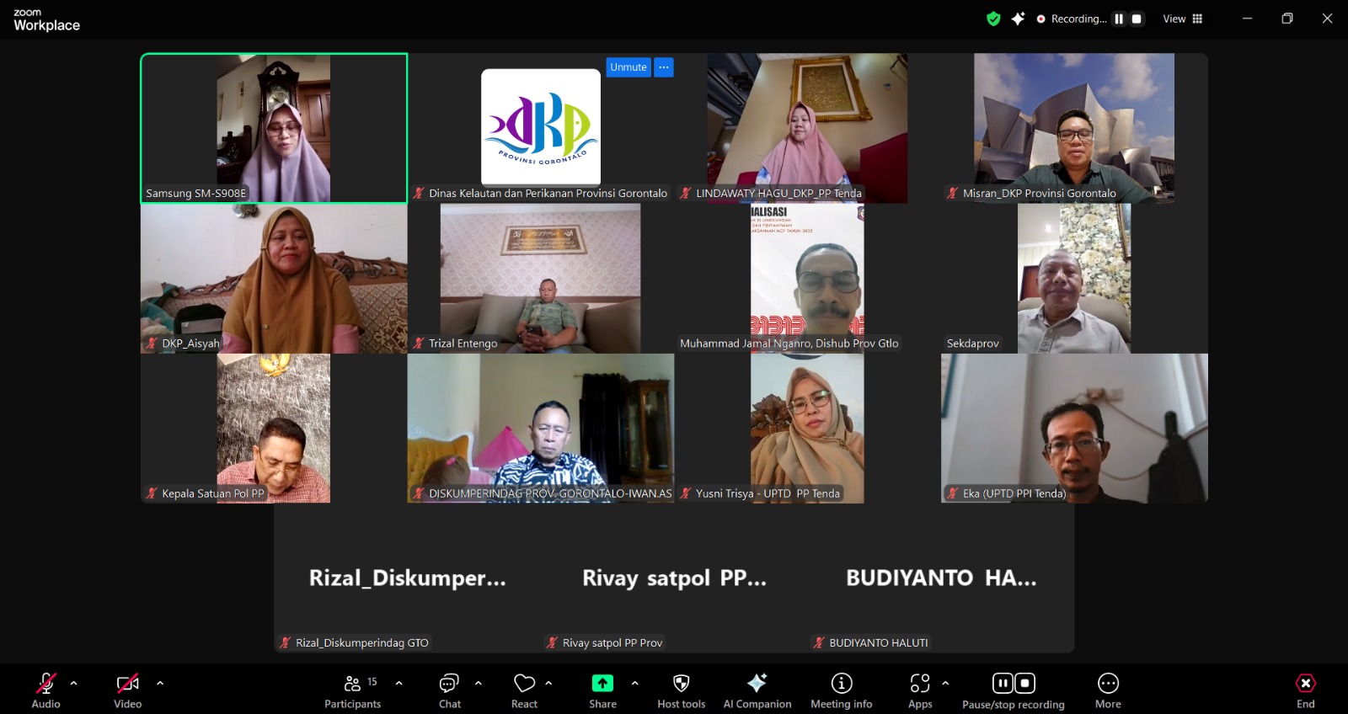Open the More menu in toolbar
This screenshot has width=1348, height=714.
(x=1108, y=690)
